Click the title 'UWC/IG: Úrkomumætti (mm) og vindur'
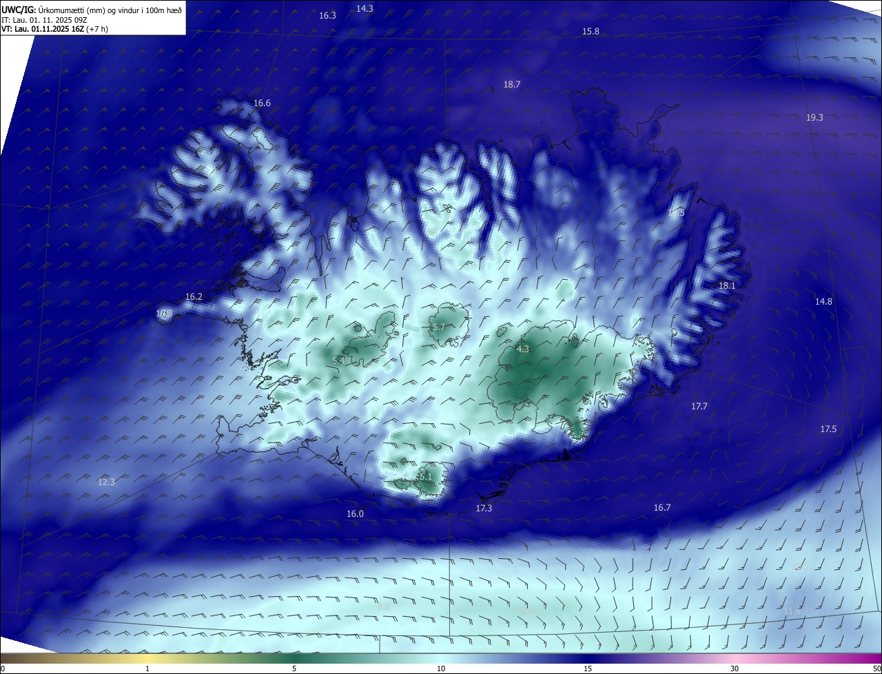The height and width of the screenshot is (674, 882). (x=92, y=10)
